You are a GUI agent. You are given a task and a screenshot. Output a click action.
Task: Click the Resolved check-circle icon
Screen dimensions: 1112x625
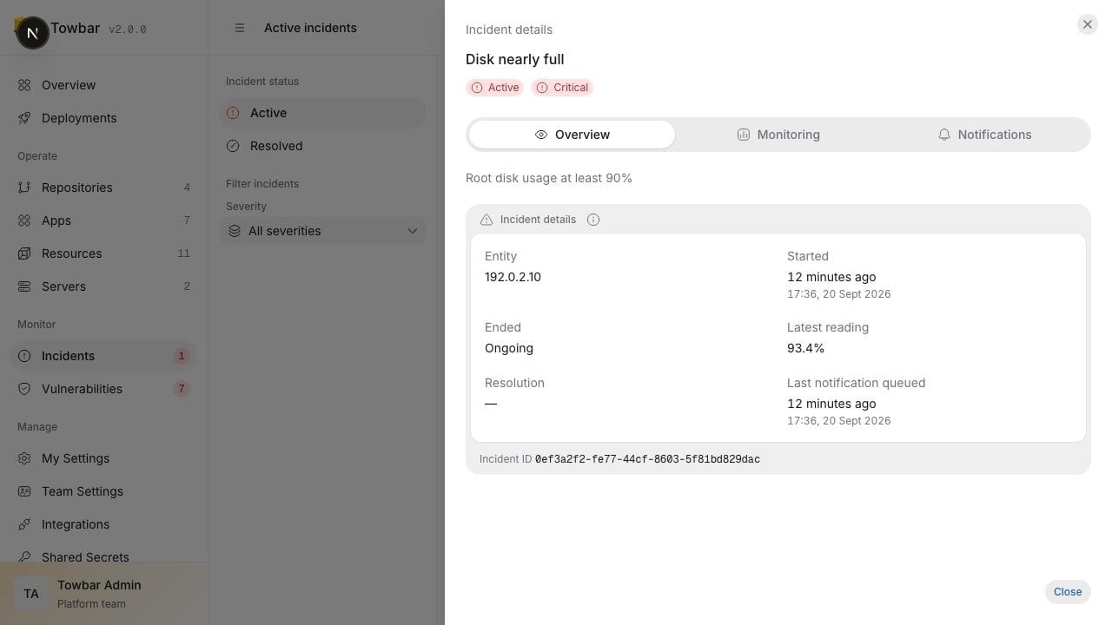(233, 146)
